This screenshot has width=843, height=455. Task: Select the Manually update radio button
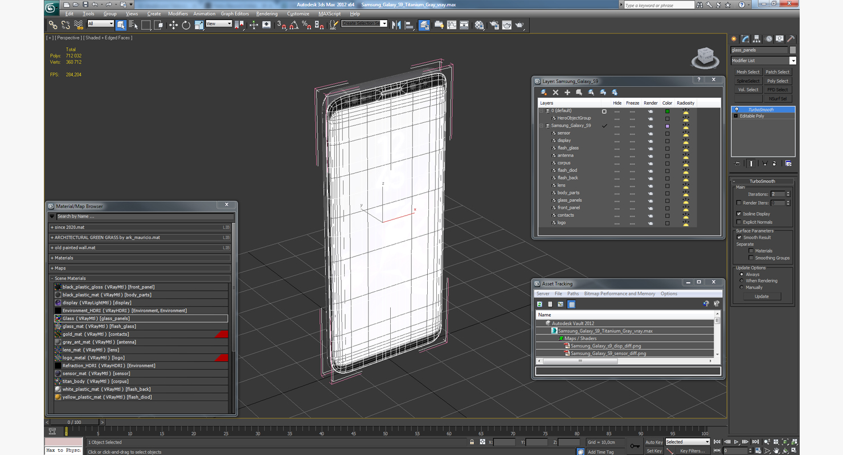(x=742, y=287)
